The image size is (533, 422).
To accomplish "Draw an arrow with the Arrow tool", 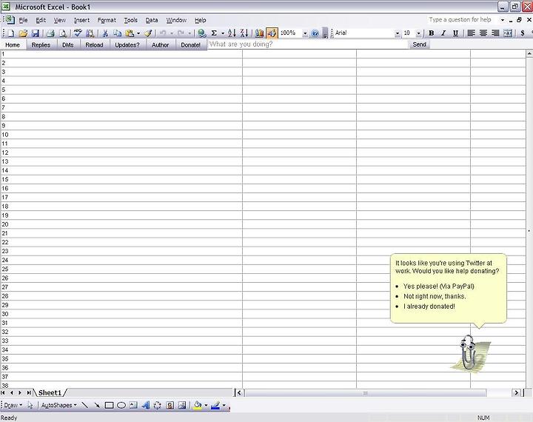I will (x=97, y=405).
